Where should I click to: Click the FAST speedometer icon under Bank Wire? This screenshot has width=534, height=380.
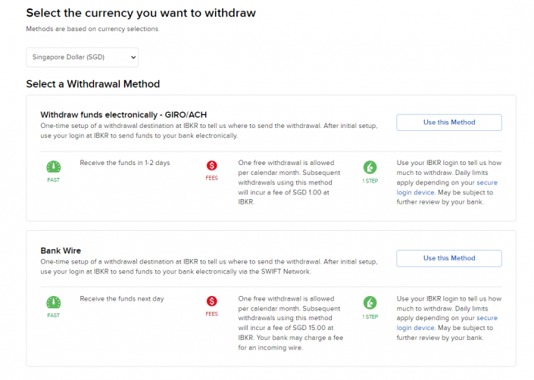click(53, 302)
